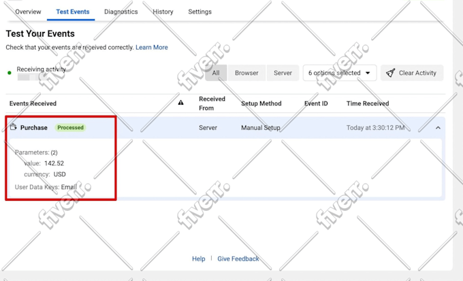Viewport: 463px width, 281px height.
Task: Click the warning triangle column icon
Action: [180, 103]
